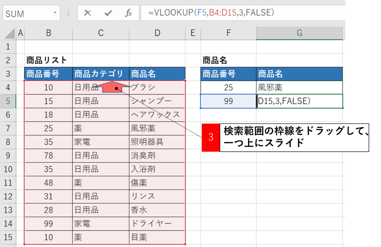Screen dimensions: 381x247
Task: Select cell B11 containing 48
Action: point(48,183)
